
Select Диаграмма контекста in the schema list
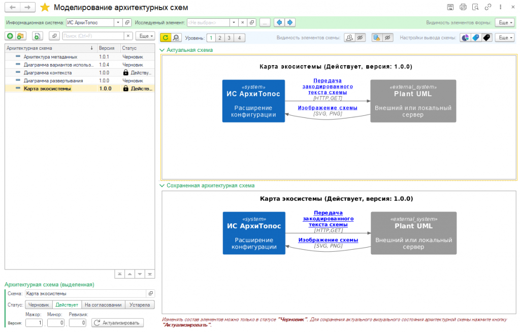48,73
